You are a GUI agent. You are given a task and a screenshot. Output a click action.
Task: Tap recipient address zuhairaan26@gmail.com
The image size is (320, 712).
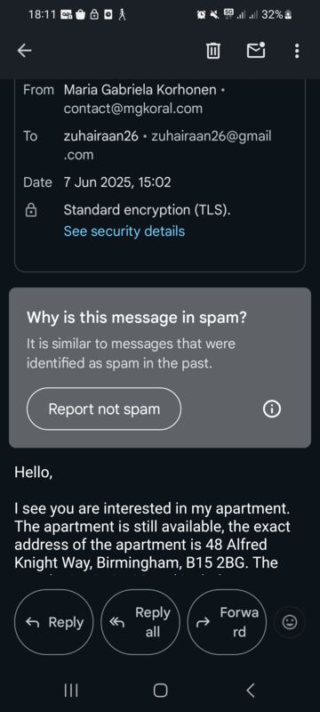coord(168,145)
